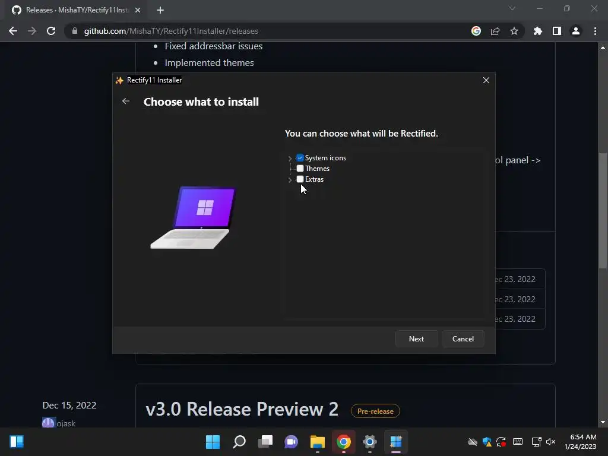Reload the GitHub releases page
Screen dimensions: 608x456
coord(51,31)
